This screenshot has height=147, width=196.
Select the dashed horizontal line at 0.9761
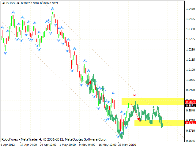click(61, 123)
